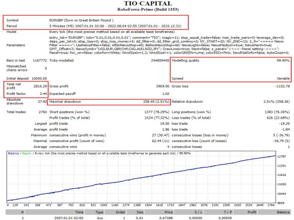
Task: Click the T / P column header
Action: (x=219, y=212)
